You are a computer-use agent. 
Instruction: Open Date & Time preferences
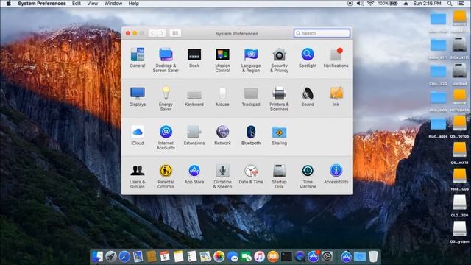coord(251,174)
